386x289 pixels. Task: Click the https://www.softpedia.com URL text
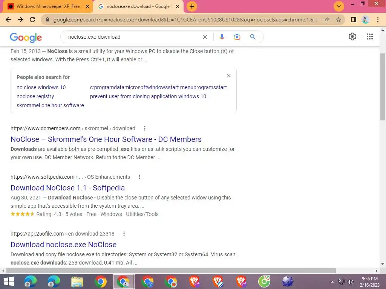tap(43, 177)
